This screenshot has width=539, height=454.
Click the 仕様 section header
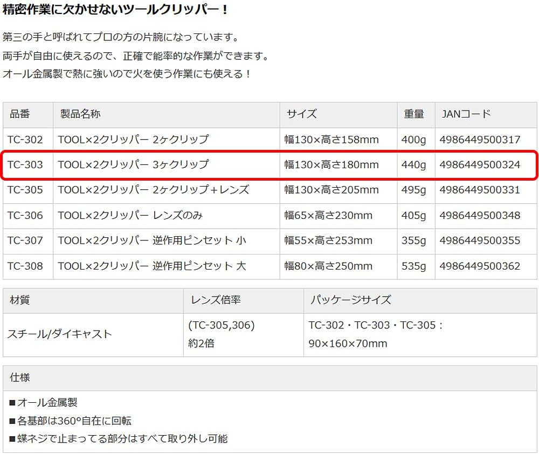pos(270,378)
